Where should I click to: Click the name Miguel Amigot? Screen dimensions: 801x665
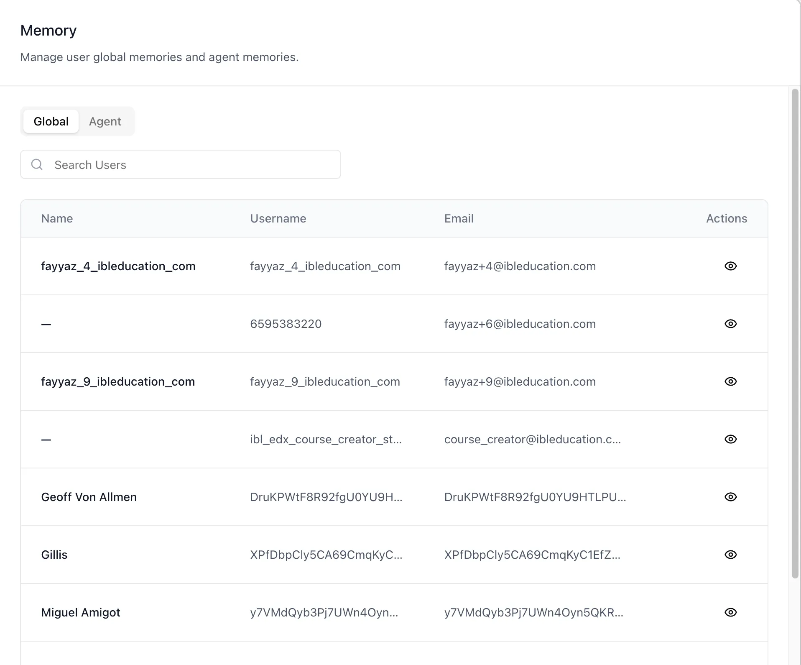[x=80, y=612]
